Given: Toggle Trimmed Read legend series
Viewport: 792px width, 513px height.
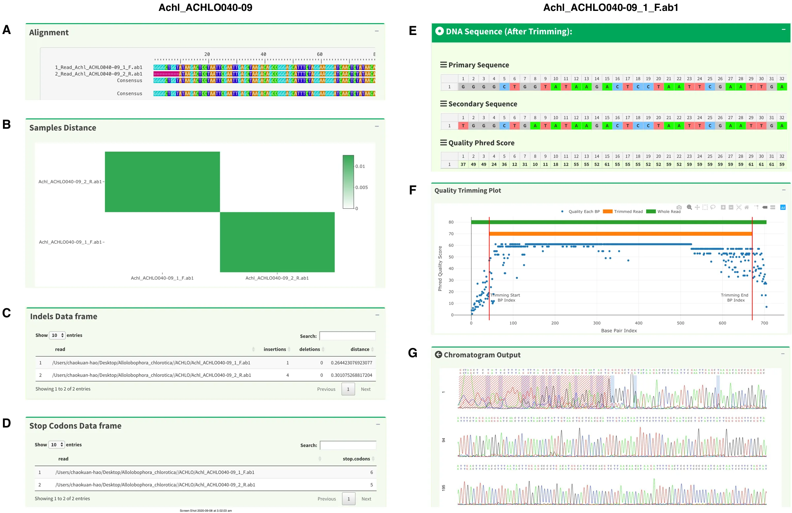Looking at the screenshot, I should pyautogui.click(x=623, y=211).
